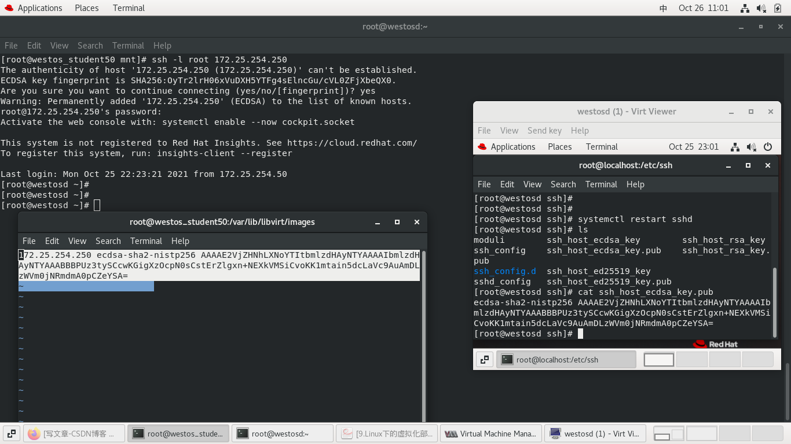Switch to Virtual Machine Manager taskbar item
Viewport: 791px width, 444px height.
[x=491, y=434]
